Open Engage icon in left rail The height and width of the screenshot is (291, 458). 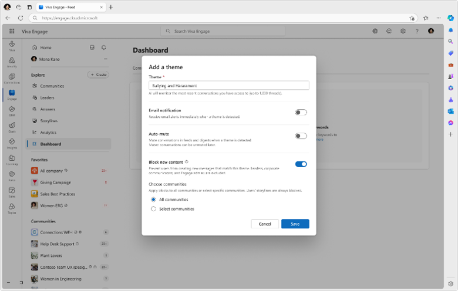pyautogui.click(x=12, y=95)
